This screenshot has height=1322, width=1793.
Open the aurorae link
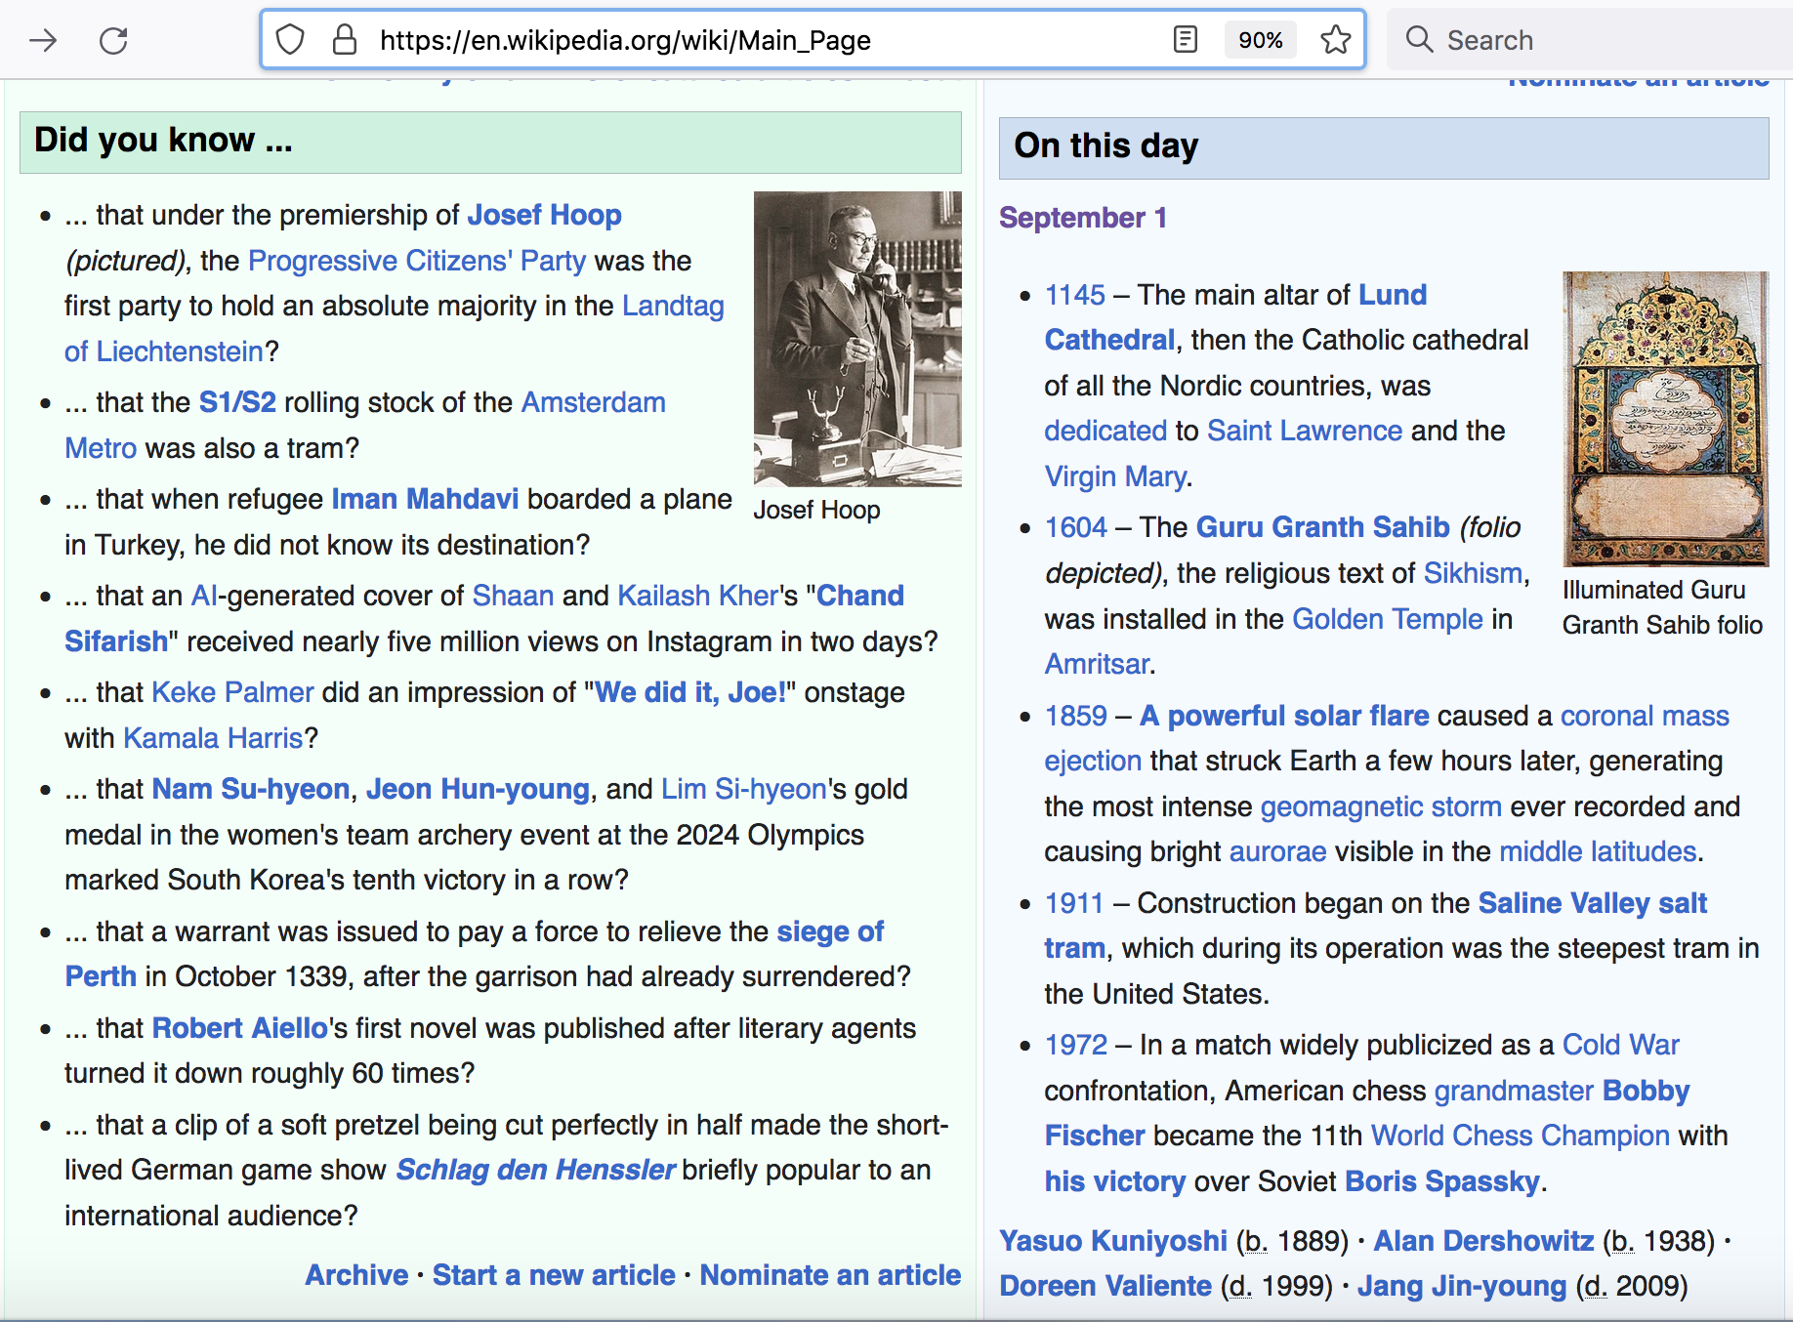click(1277, 851)
